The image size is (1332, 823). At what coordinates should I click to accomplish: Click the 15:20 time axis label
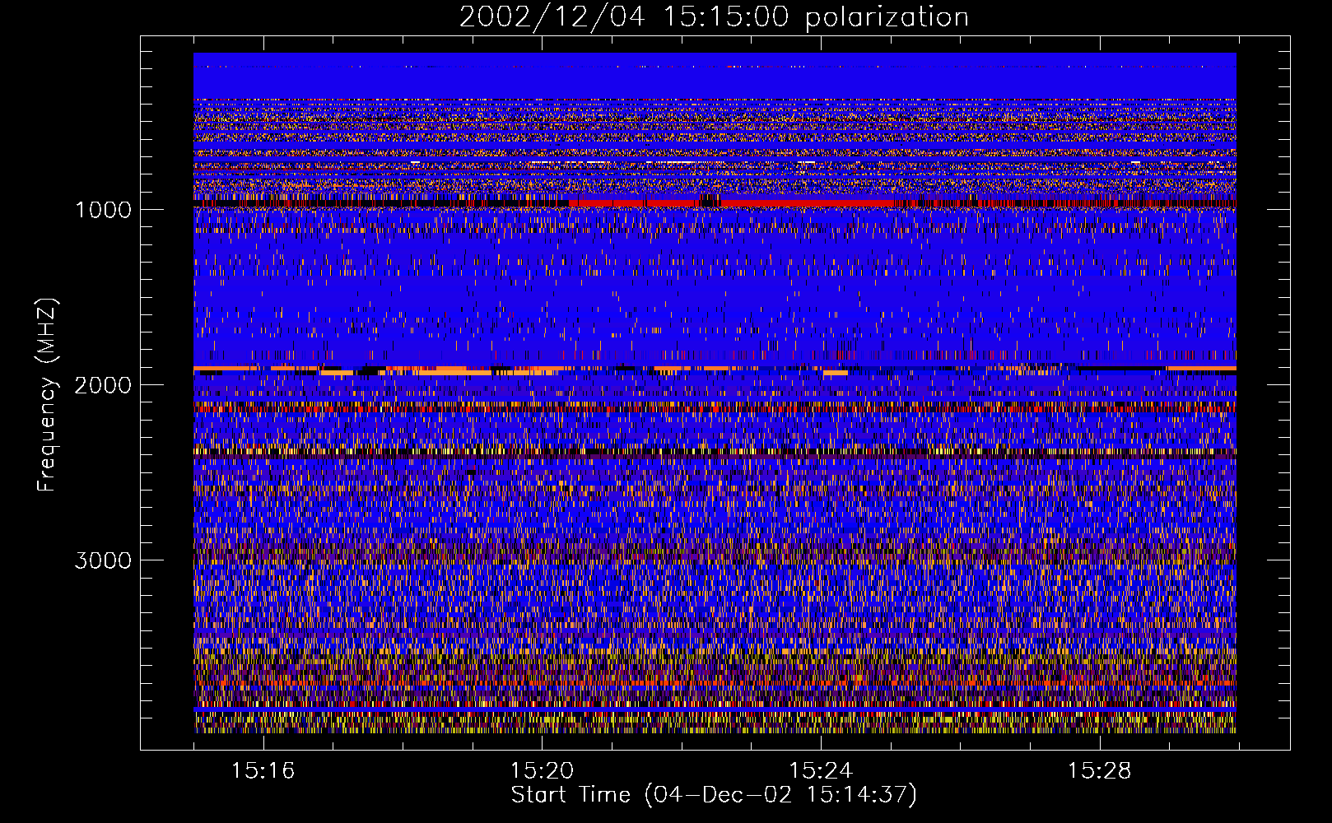(542, 771)
